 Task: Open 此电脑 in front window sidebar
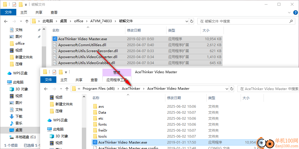pyautogui.click(x=55, y=129)
